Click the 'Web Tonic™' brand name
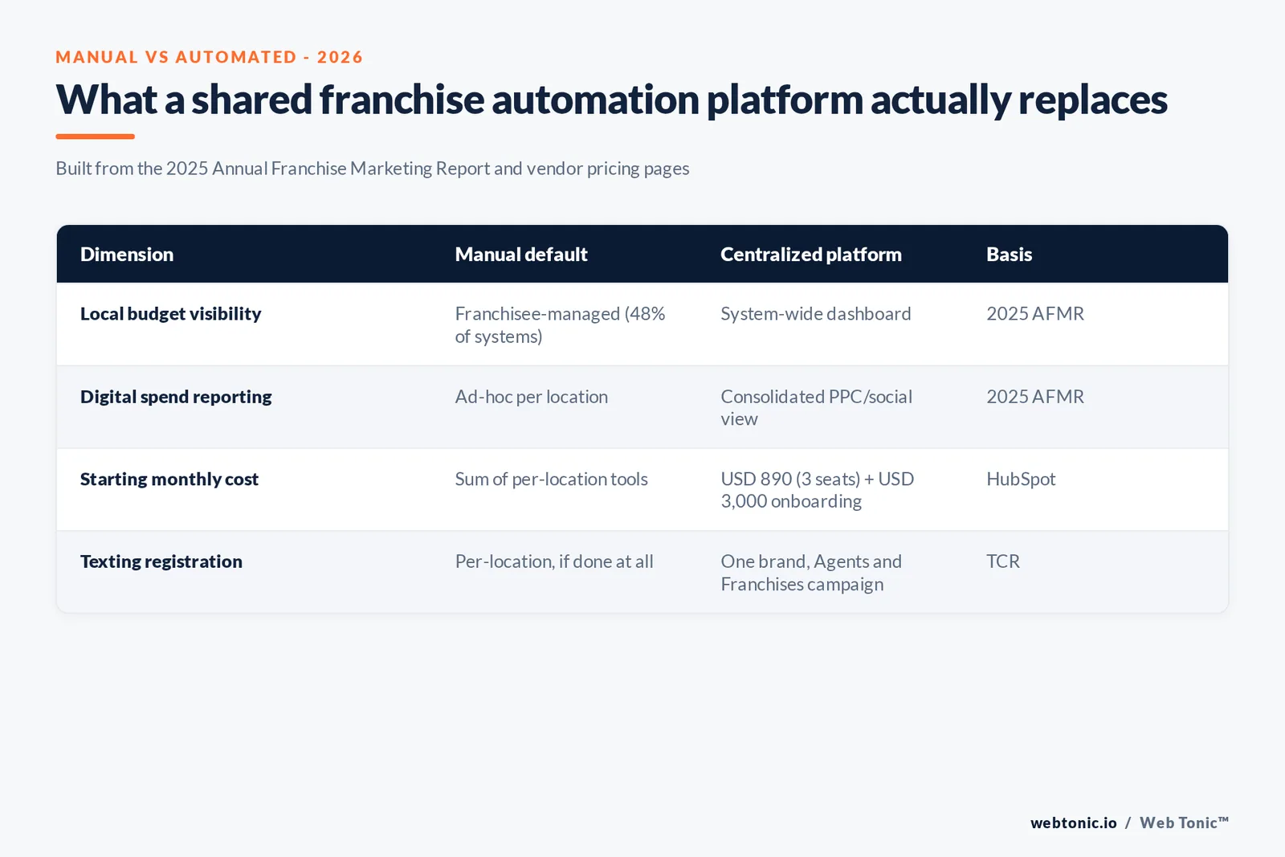Viewport: 1285px width, 857px height. point(1184,823)
